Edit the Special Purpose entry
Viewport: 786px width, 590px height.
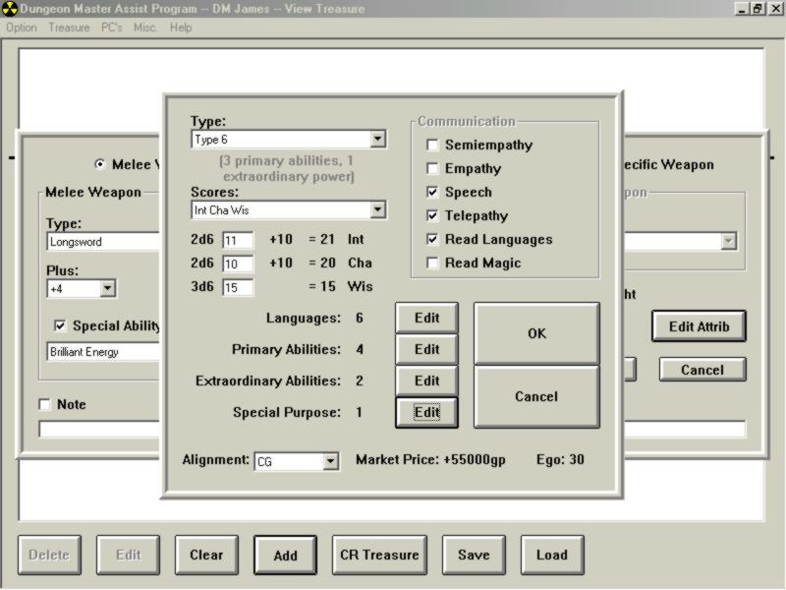[426, 413]
